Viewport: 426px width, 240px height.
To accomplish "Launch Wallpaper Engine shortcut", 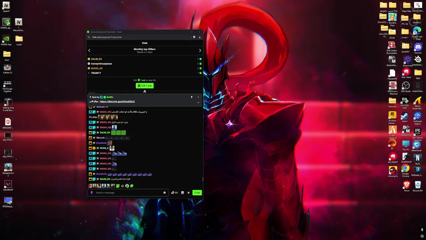I will pos(417,118).
